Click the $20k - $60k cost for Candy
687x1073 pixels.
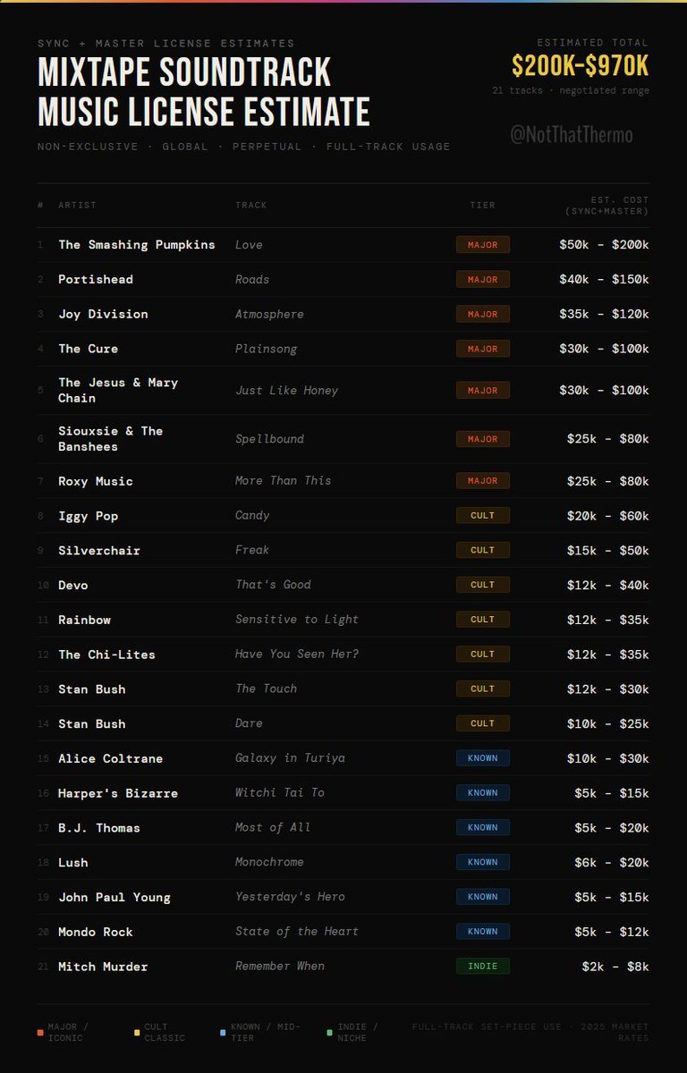[608, 516]
